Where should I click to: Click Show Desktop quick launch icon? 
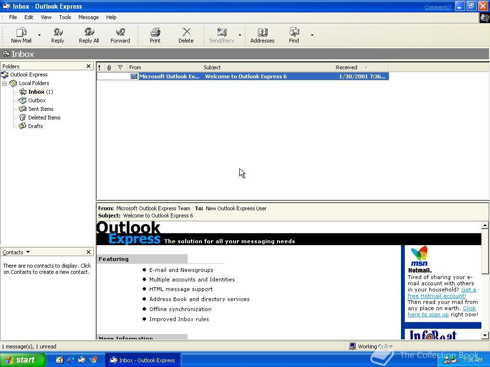point(59,360)
